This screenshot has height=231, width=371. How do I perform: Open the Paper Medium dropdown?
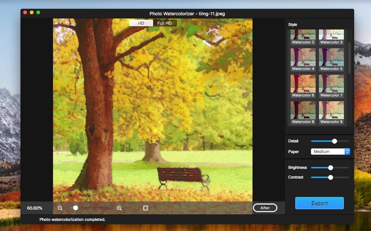tap(330, 152)
